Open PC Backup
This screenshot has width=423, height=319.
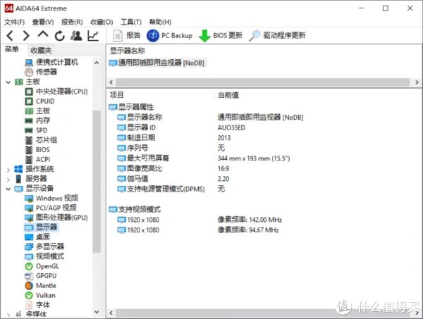(169, 36)
